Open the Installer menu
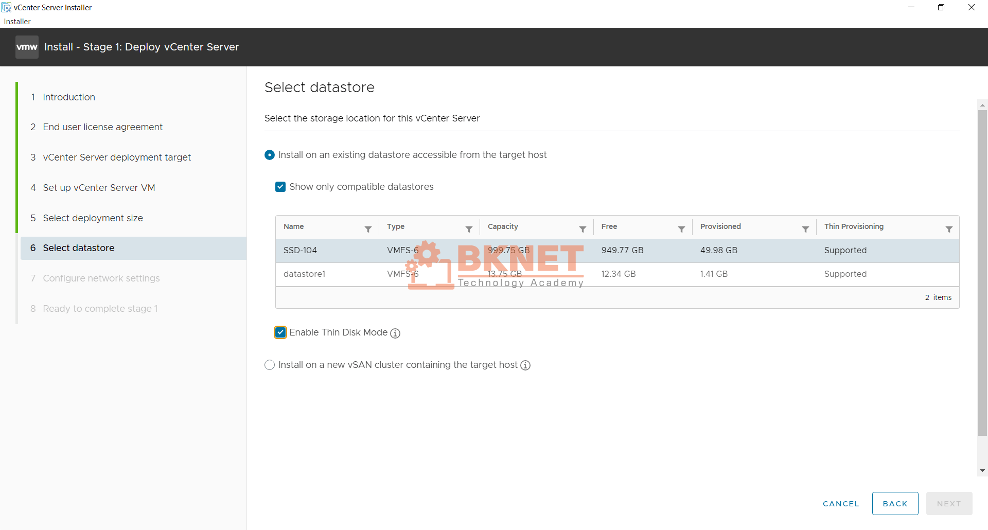 click(x=16, y=21)
